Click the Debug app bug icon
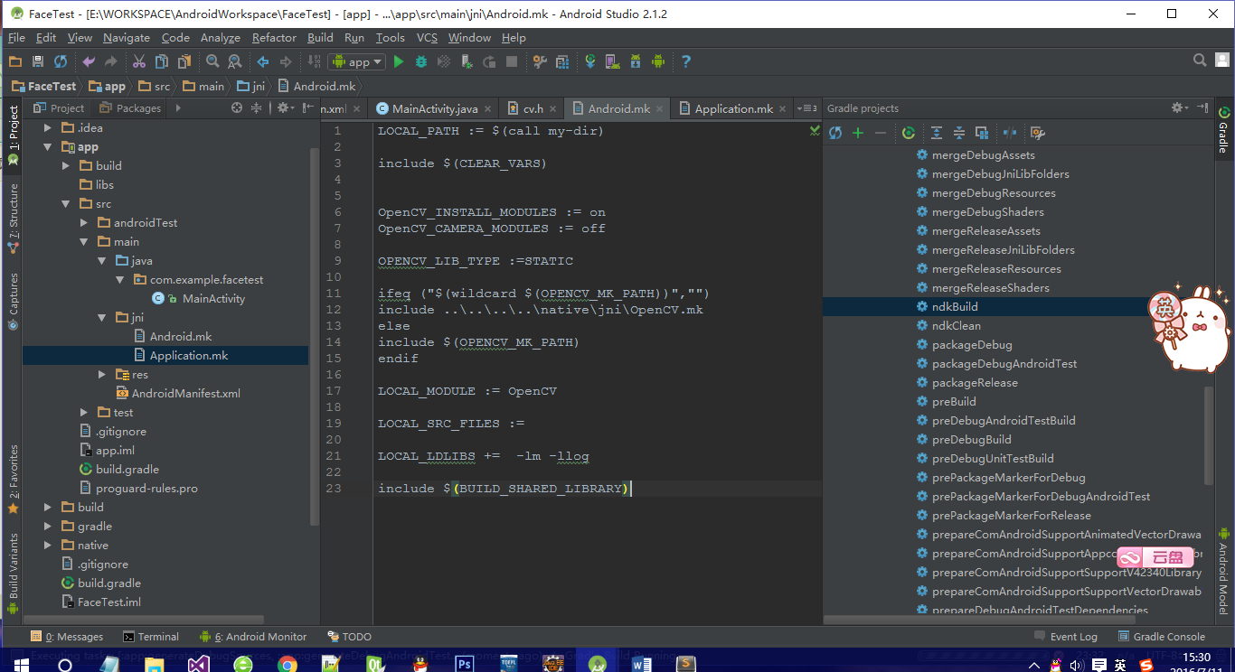1235x672 pixels. coord(421,61)
